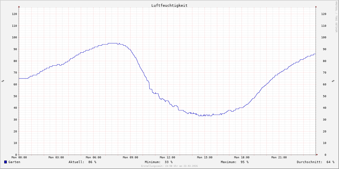Viewport: 339px width, 169px height.
Task: Select the Mon 12:00 time label
Action: pyautogui.click(x=167, y=157)
